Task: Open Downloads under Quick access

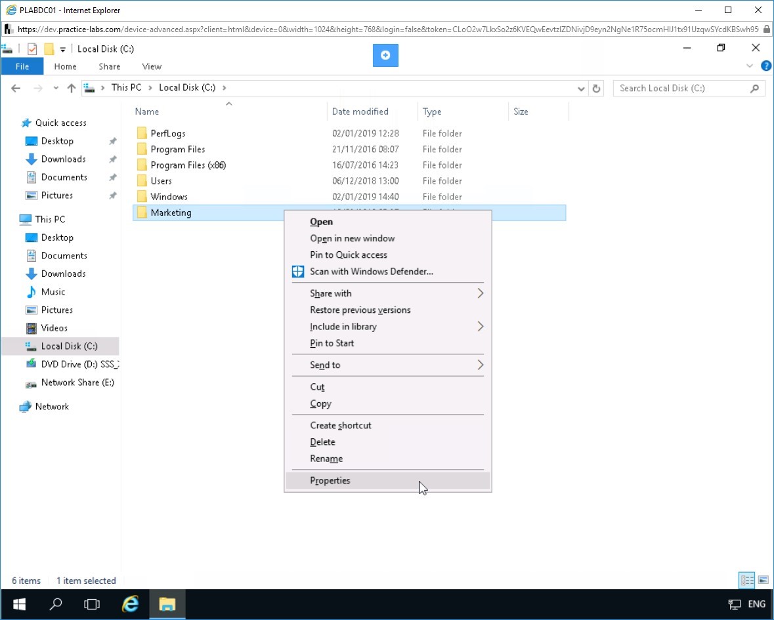Action: click(x=63, y=159)
